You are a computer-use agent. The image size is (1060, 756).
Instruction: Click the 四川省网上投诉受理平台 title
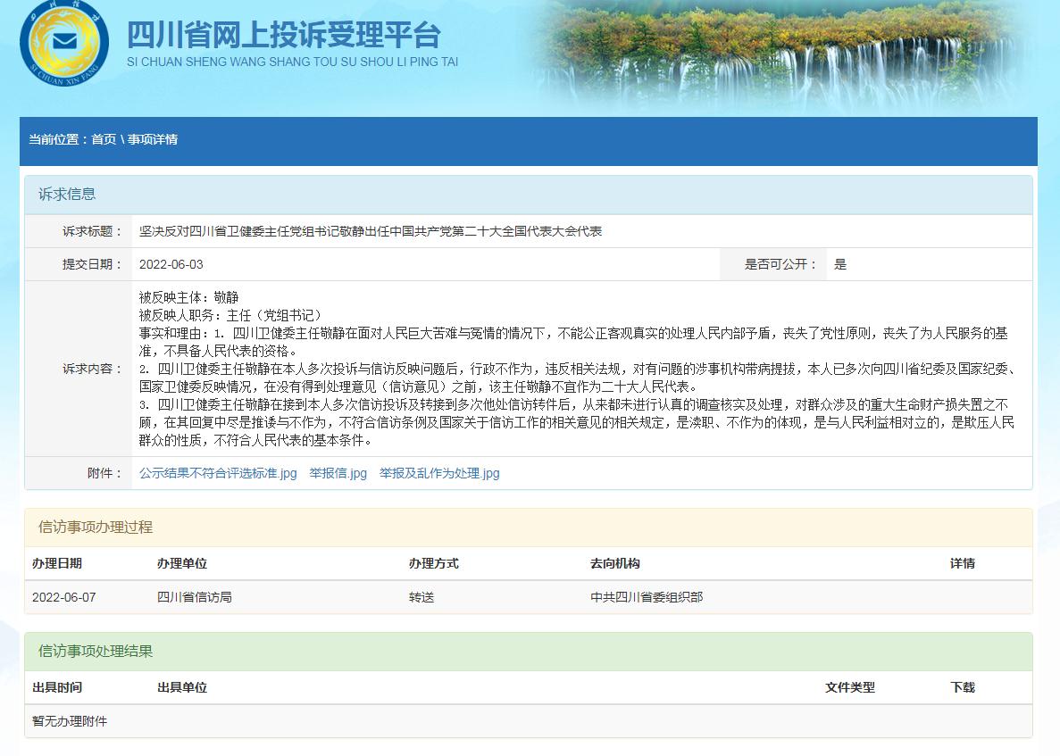tap(284, 35)
